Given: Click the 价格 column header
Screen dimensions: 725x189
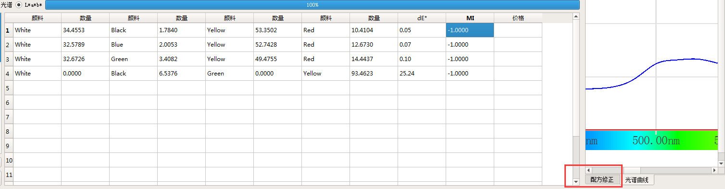Looking at the screenshot, I should coord(518,18).
